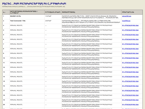Click the size column header
This screenshot has height=109, width=145.
[53, 12]
